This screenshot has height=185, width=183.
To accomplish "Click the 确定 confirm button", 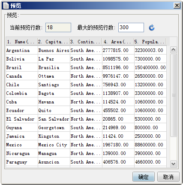I will tap(144, 177).
